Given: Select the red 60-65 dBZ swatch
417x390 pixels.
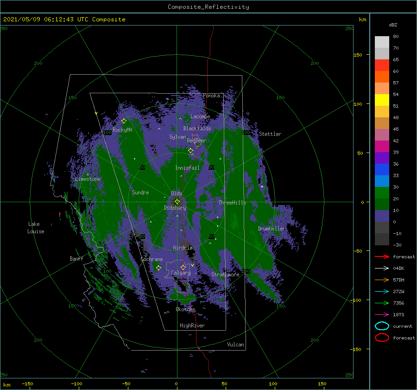Looking at the screenshot, I should click(x=382, y=65).
